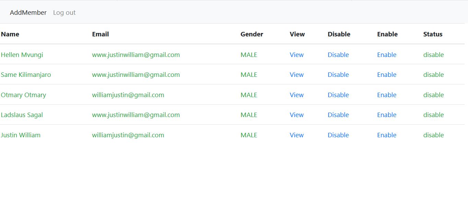Disable the Ladslaus Sagal account
The image size is (468, 219).
click(x=338, y=115)
